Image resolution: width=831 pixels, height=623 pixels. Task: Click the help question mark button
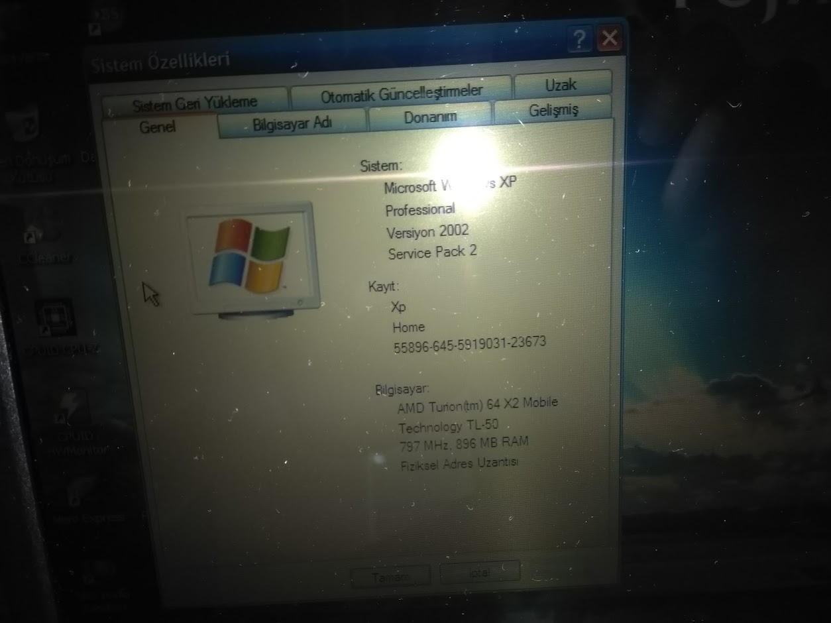coord(580,40)
